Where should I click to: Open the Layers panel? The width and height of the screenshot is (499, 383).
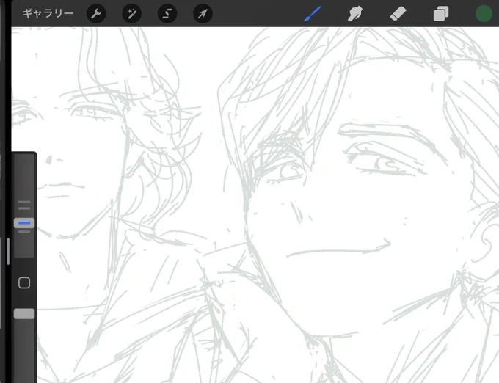pos(441,14)
